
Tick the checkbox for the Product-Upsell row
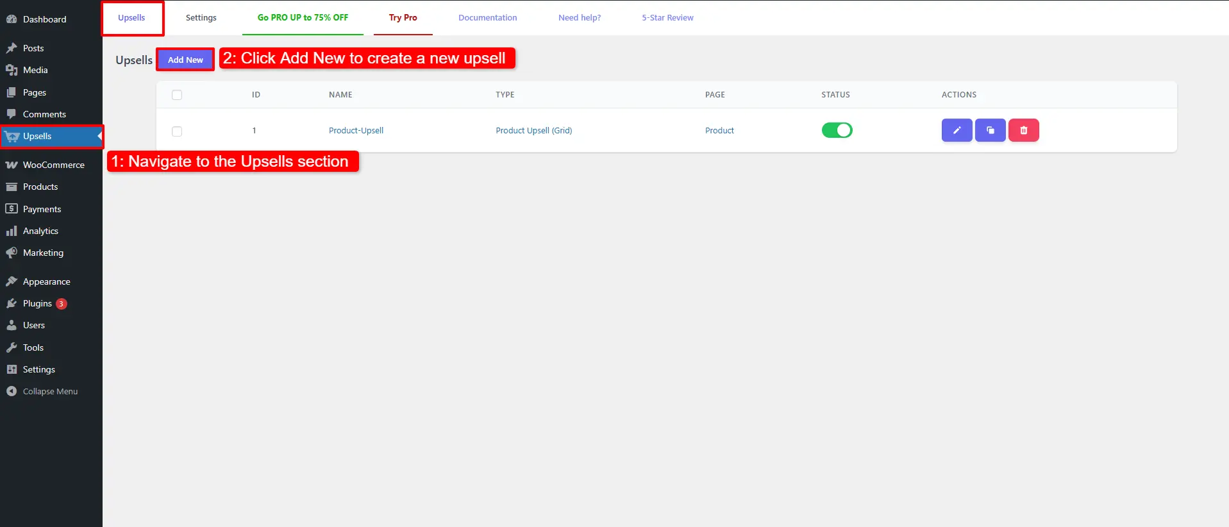(x=177, y=131)
